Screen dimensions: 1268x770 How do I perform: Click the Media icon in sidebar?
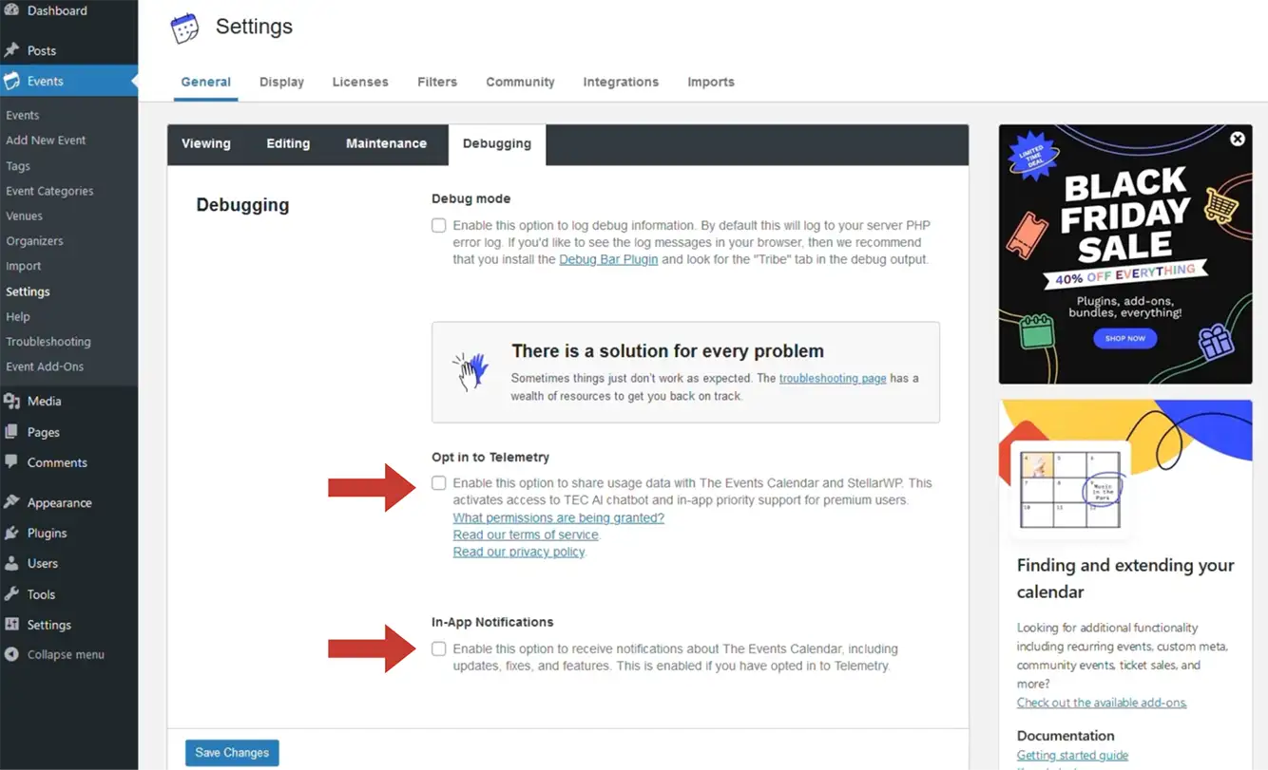point(11,401)
